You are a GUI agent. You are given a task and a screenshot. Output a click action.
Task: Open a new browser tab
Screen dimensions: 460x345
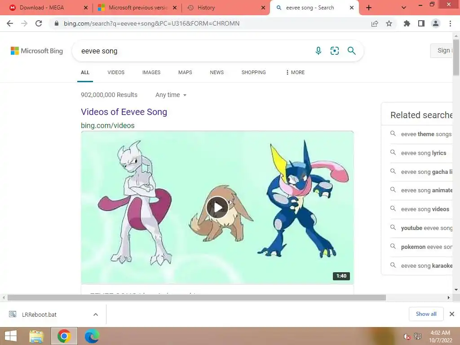pyautogui.click(x=369, y=8)
